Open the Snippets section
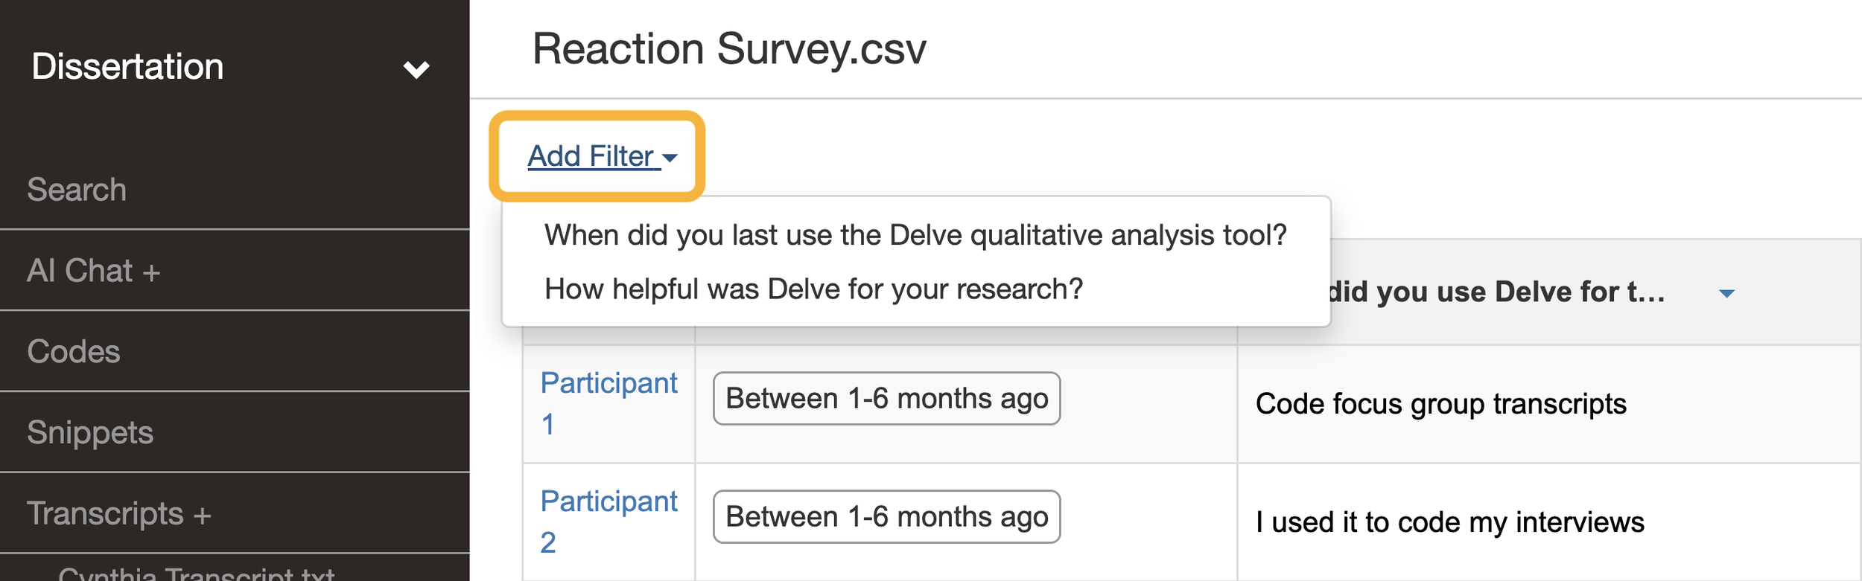Viewport: 1862px width, 581px height. pos(90,433)
